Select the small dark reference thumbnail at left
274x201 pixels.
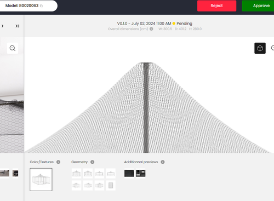15,173
